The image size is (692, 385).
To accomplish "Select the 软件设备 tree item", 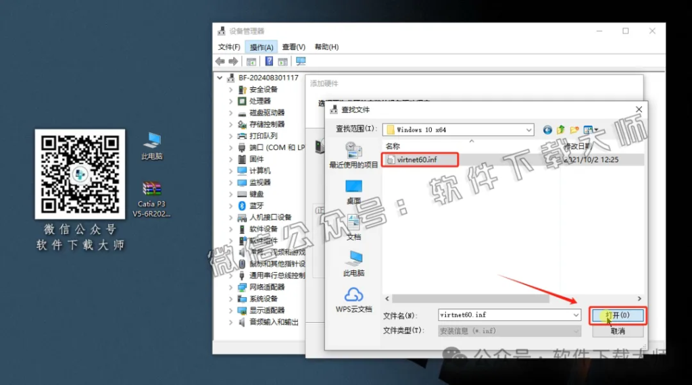I will [264, 229].
